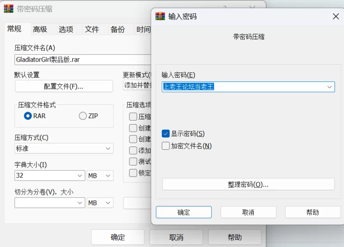Tick the 锁定 checkbox in 压缩选项
344x247 pixels.
coord(133,173)
